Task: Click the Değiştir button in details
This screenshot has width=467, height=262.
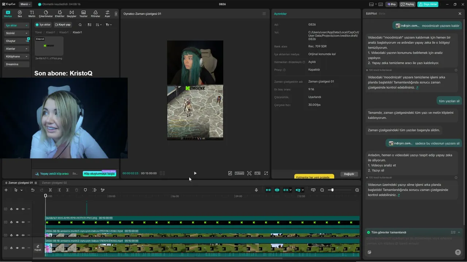Action: pos(349,174)
